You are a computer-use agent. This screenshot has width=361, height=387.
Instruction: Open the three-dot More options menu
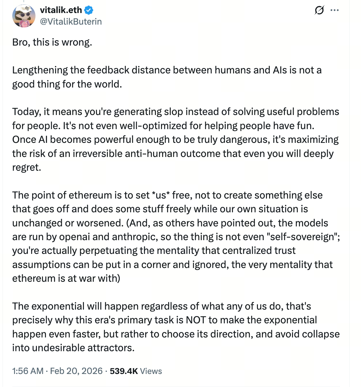point(335,11)
